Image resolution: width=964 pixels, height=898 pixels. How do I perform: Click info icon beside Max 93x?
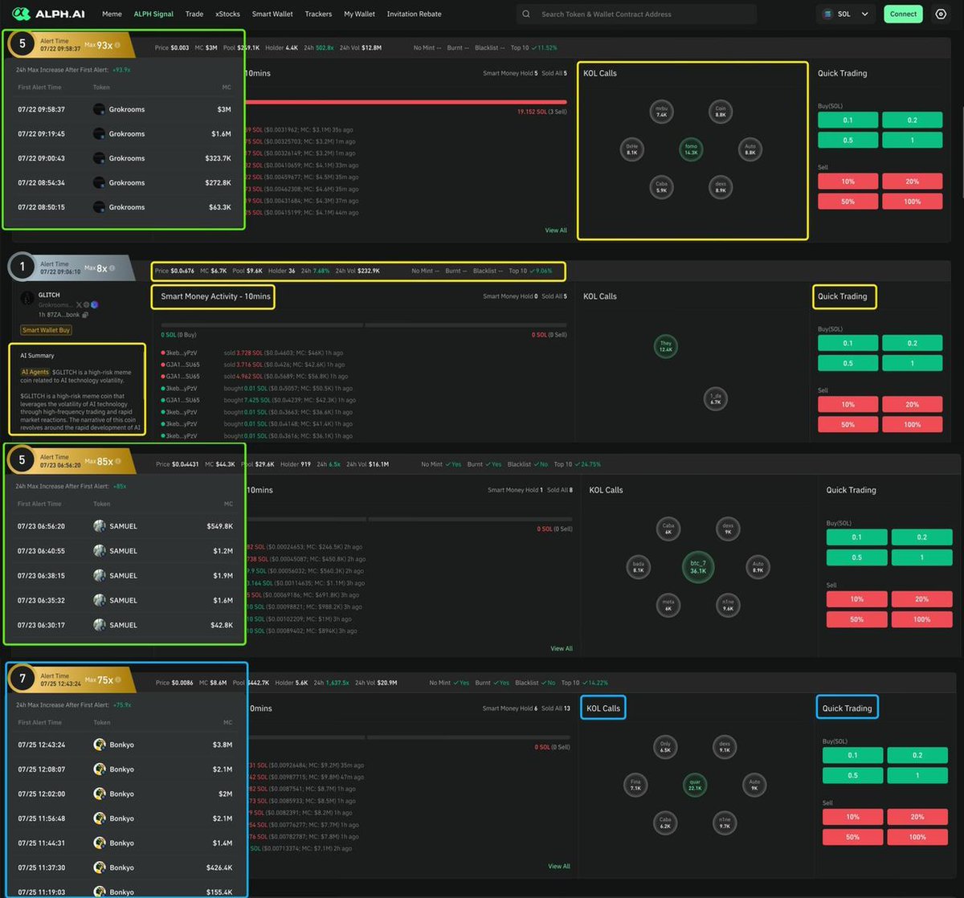click(118, 45)
